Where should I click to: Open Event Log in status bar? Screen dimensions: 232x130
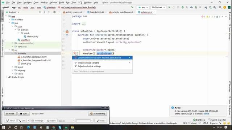click(x=199, y=120)
